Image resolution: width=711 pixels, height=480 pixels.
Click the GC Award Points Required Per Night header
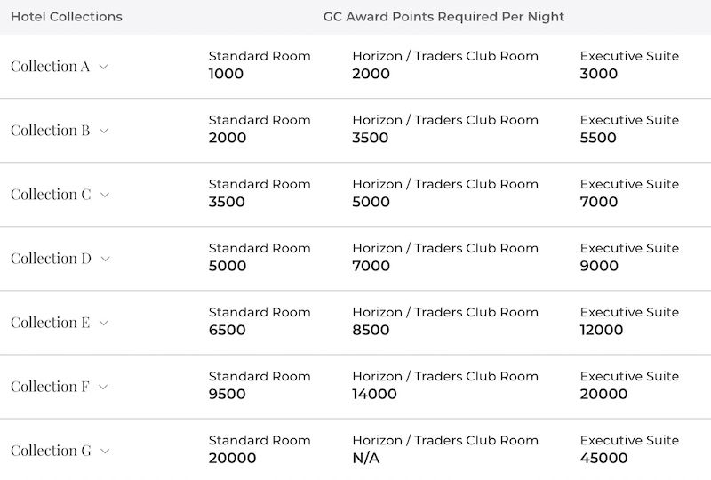point(443,17)
